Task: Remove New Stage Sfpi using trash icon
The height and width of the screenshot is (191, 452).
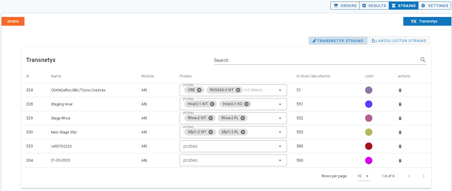Action: pyautogui.click(x=400, y=132)
